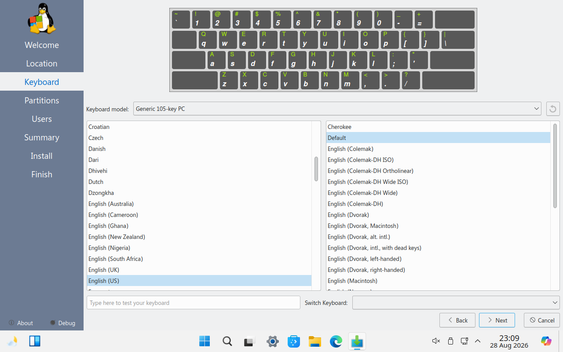This screenshot has height=352, width=563.
Task: Click the Tux penguin installer logo
Action: (x=42, y=18)
